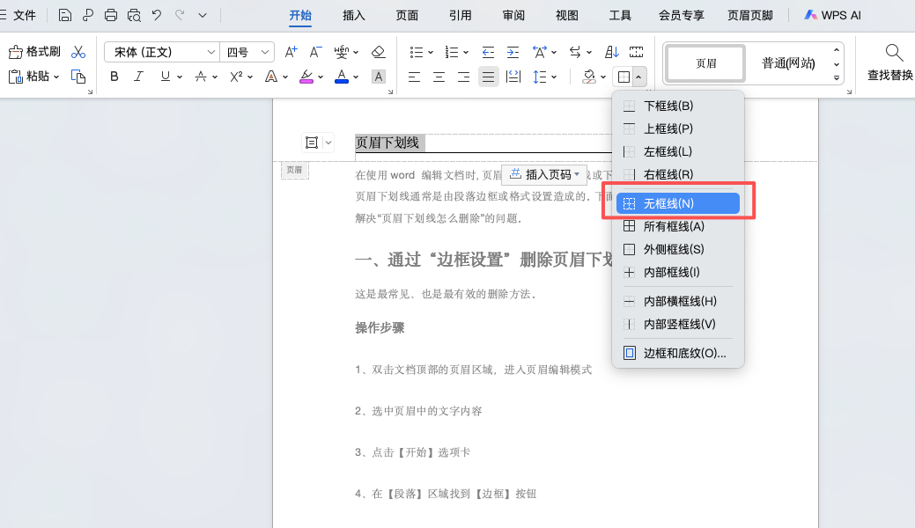
Task: Toggle underline formatting
Action: [x=164, y=77]
